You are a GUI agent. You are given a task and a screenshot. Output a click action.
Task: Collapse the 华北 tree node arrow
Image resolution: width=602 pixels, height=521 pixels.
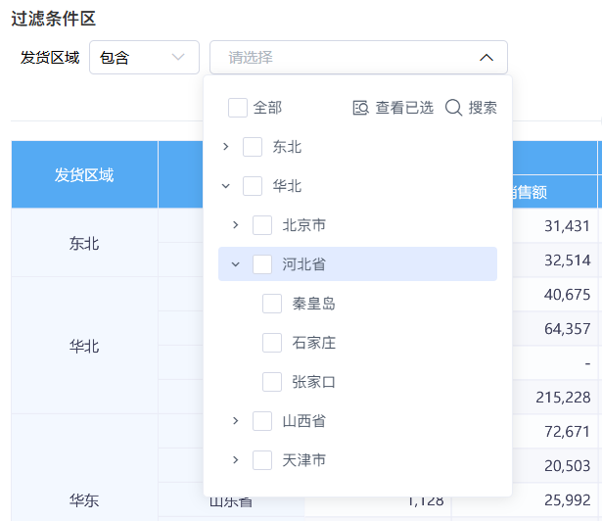[x=226, y=186]
